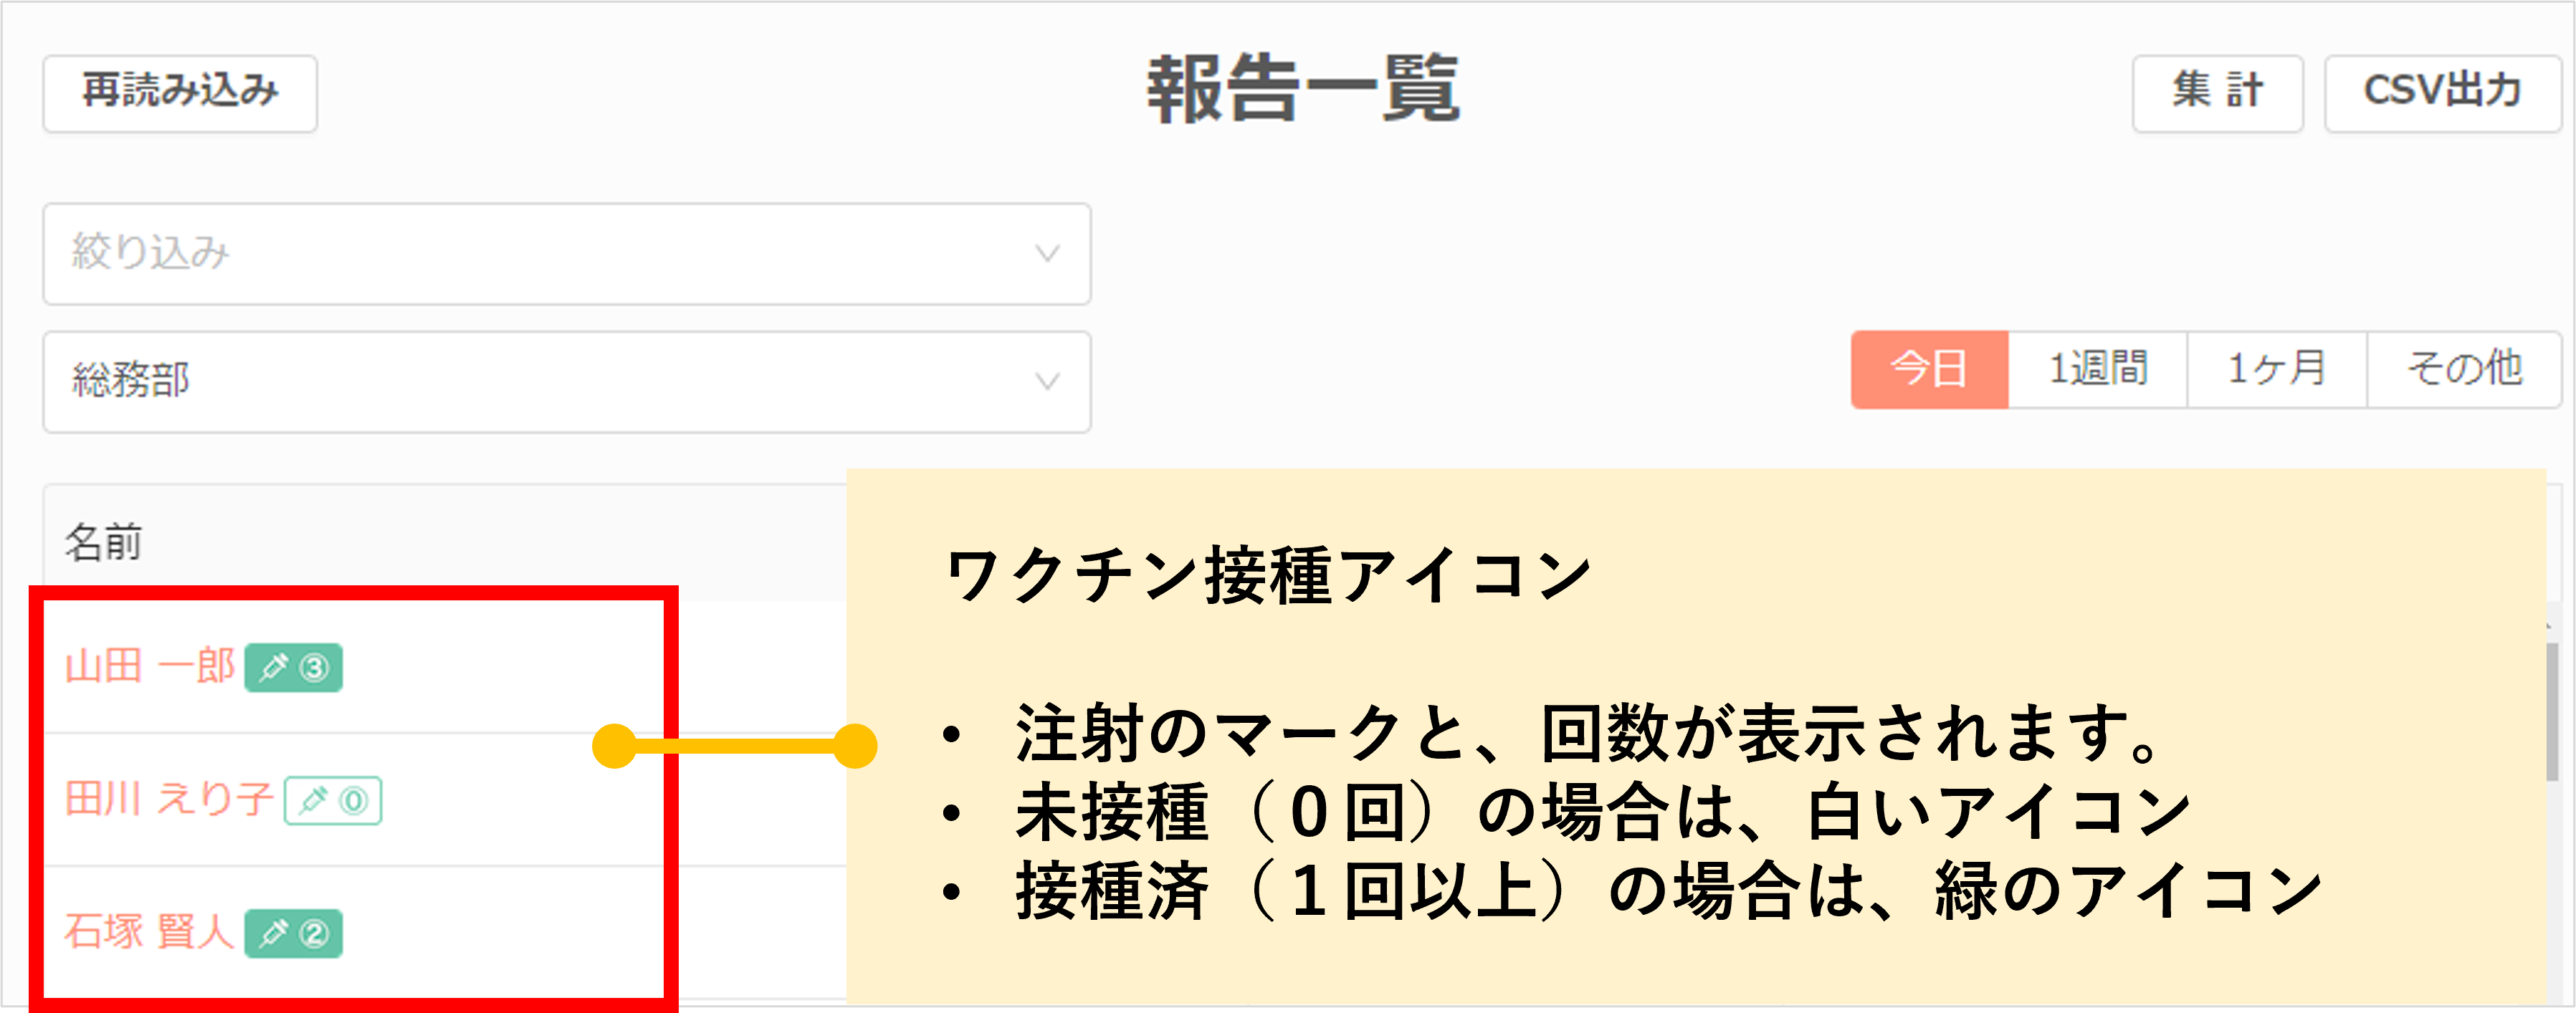Viewport: 2576px width, 1013px height.
Task: Select the その他 tab
Action: 2462,369
